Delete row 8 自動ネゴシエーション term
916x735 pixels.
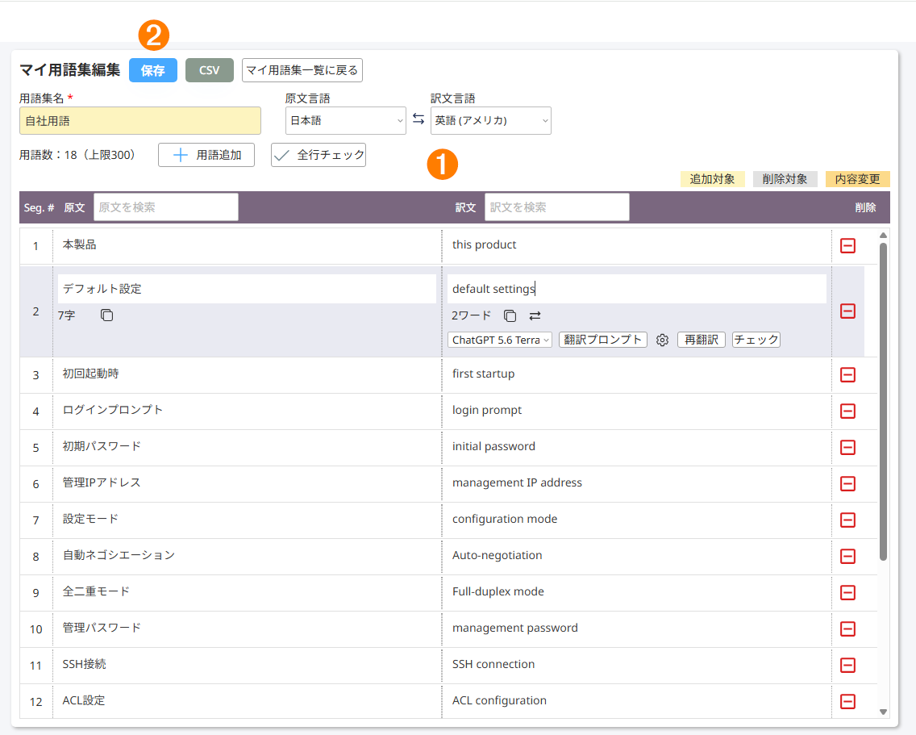pyautogui.click(x=847, y=556)
